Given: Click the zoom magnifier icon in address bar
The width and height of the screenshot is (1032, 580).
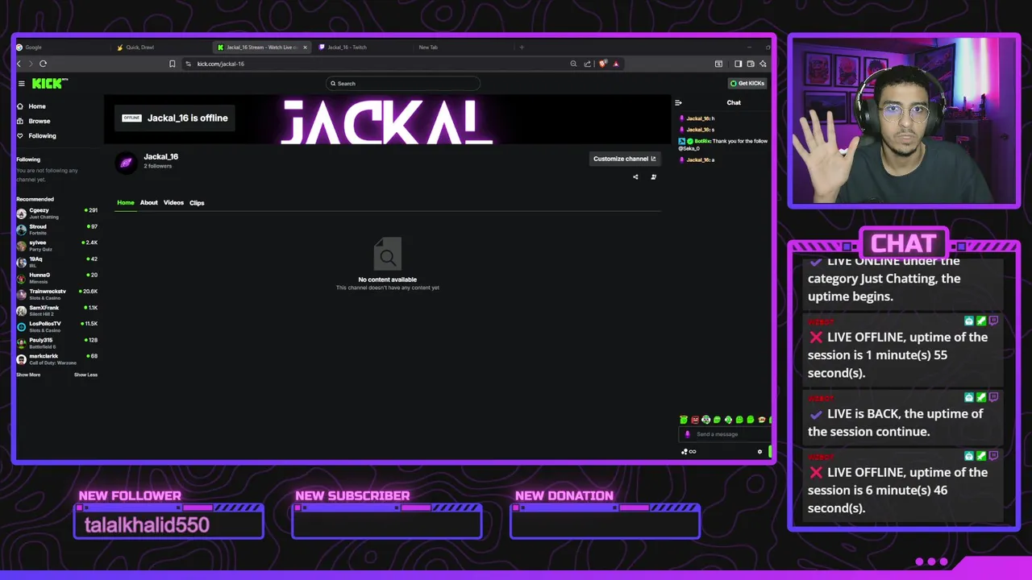Looking at the screenshot, I should coord(574,64).
